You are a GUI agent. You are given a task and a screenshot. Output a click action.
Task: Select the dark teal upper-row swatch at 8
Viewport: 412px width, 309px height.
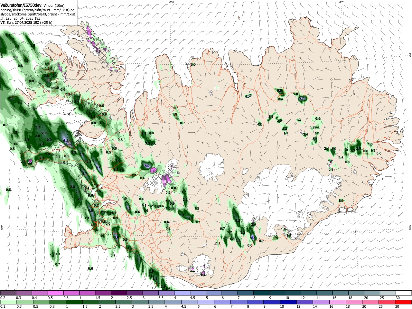pyautogui.click(x=261, y=293)
